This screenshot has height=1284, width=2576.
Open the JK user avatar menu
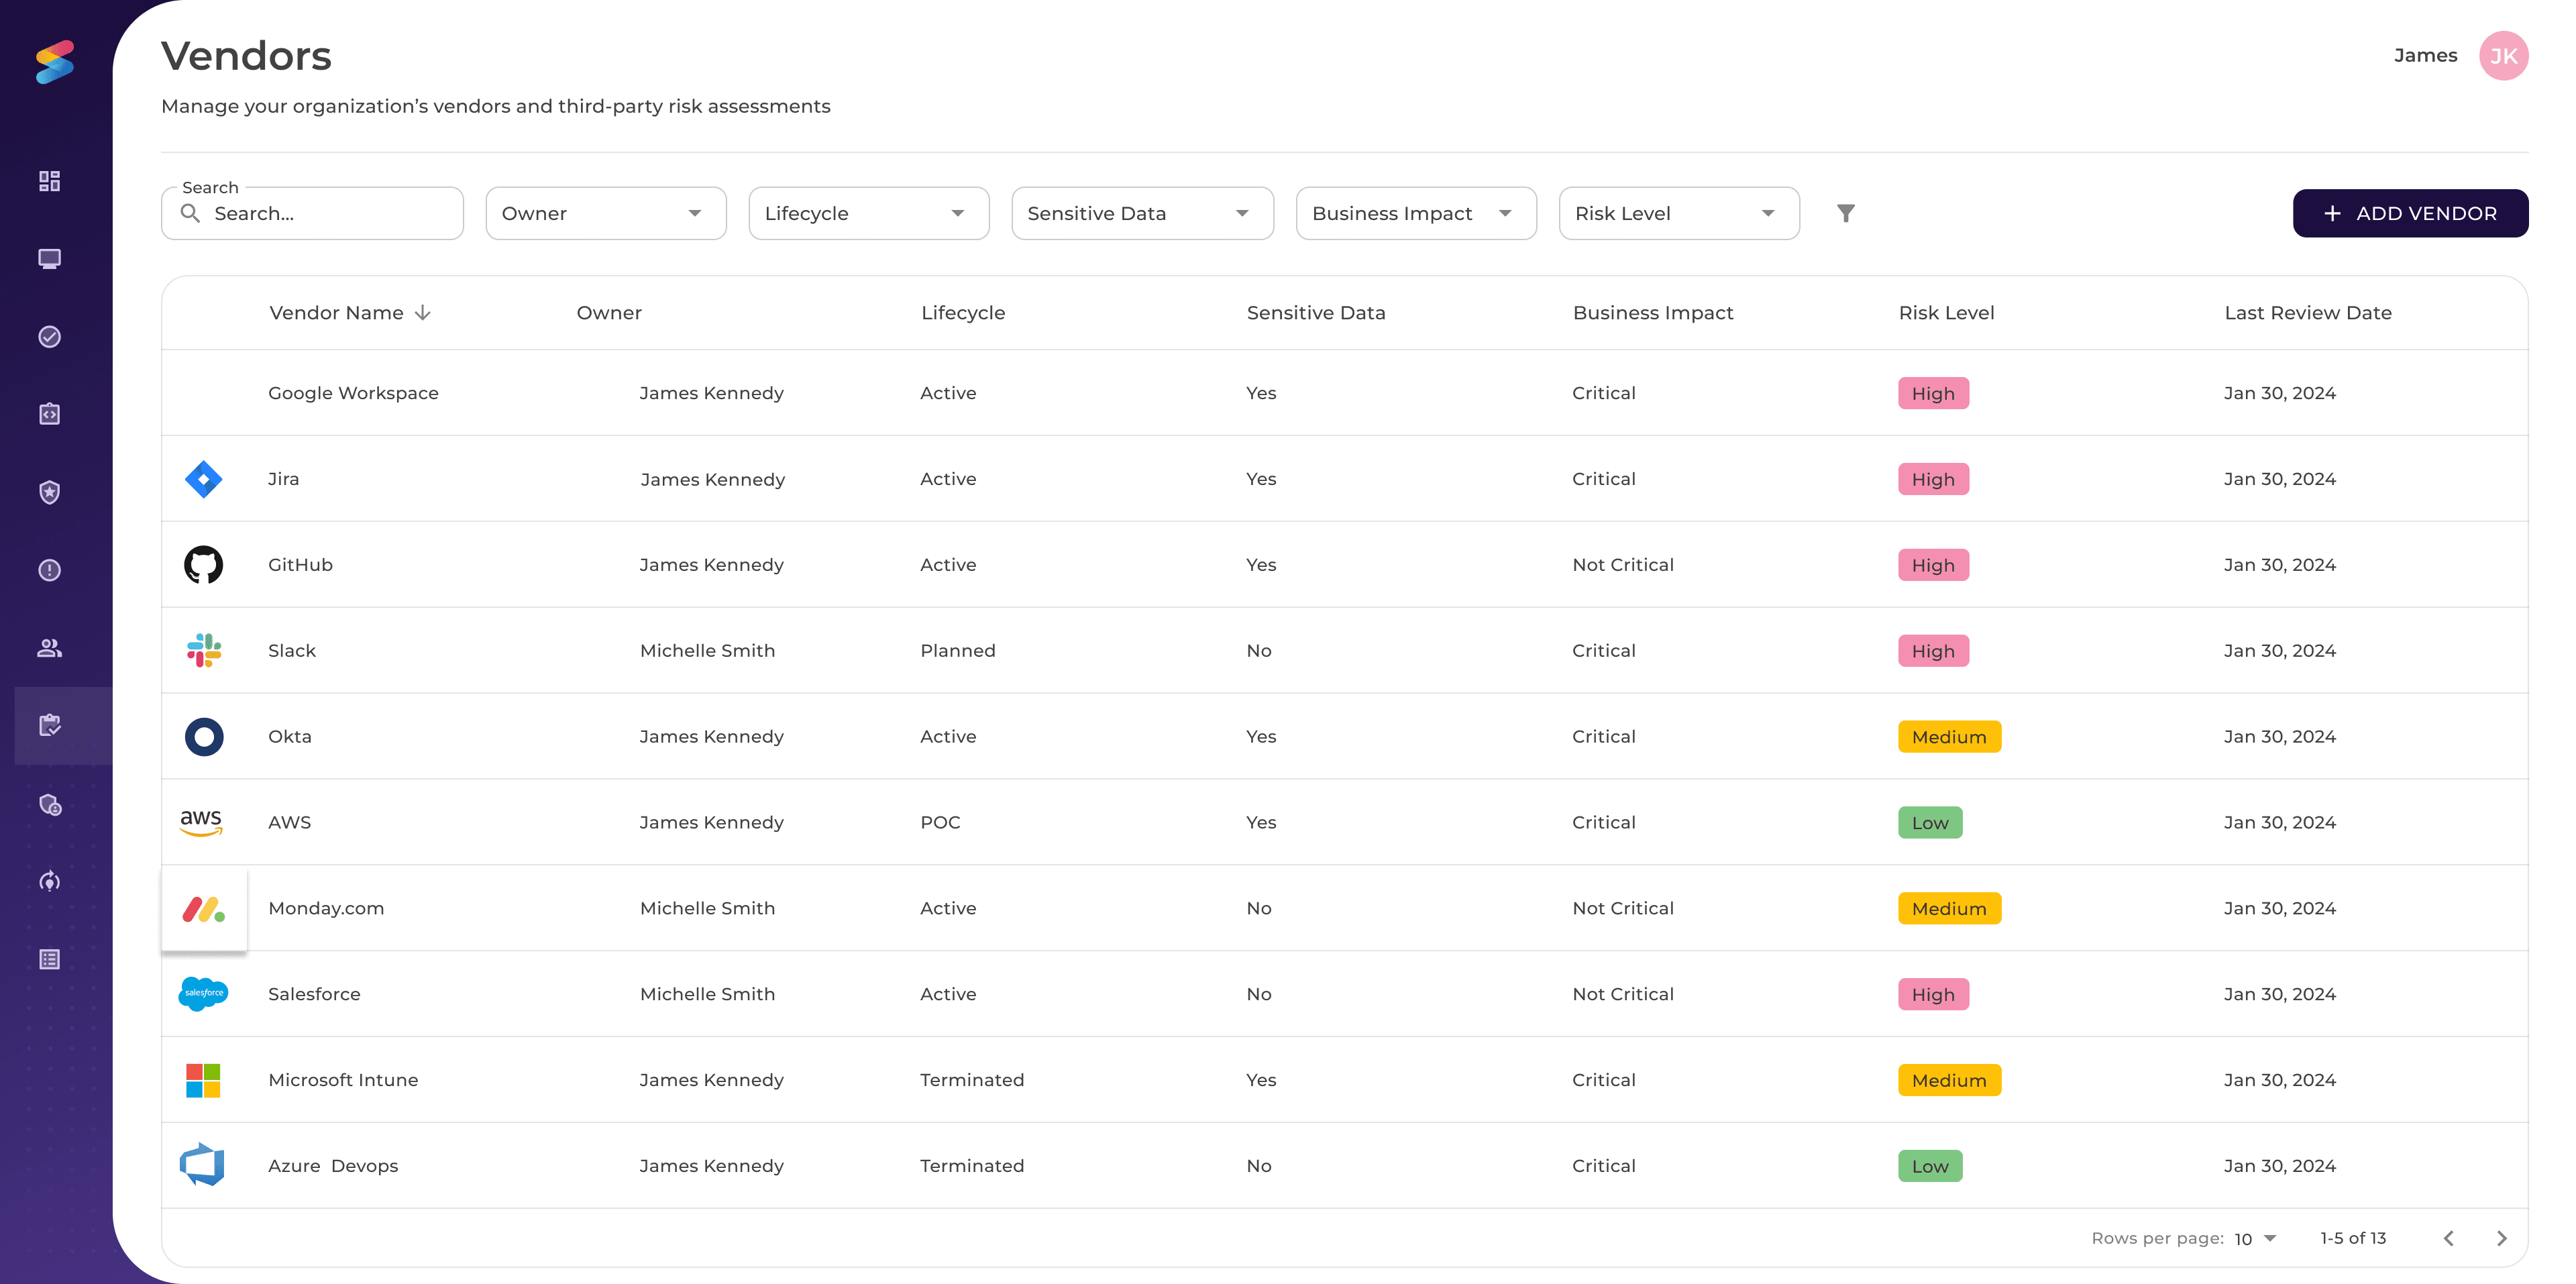click(x=2503, y=56)
